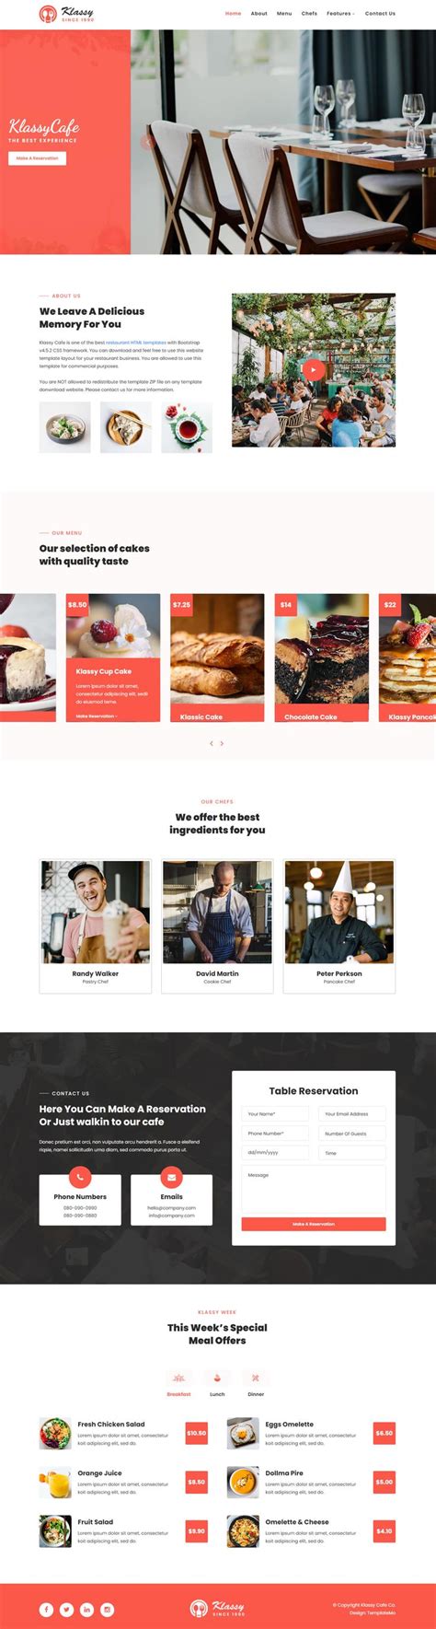Viewport: 436px width, 1629px height.
Task: Open the LinkedIn icon in footer
Action: pyautogui.click(x=86, y=1609)
